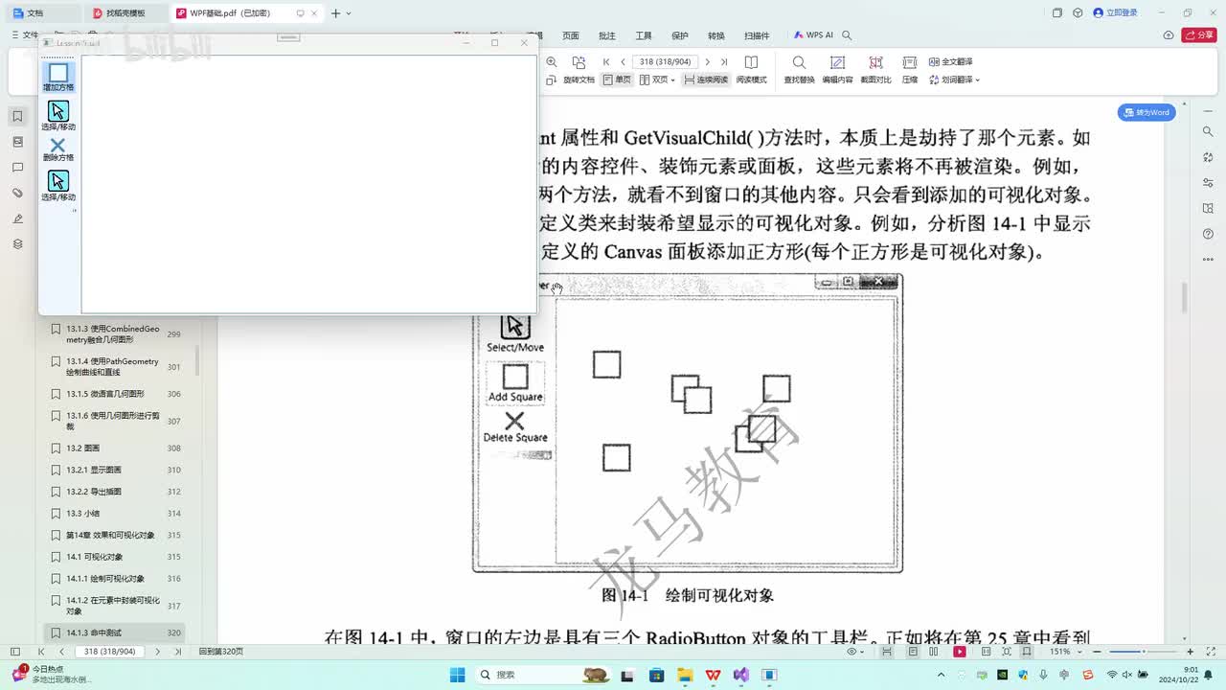Open the 工具 menu tab
Viewport: 1226px width, 690px height.
pos(644,35)
